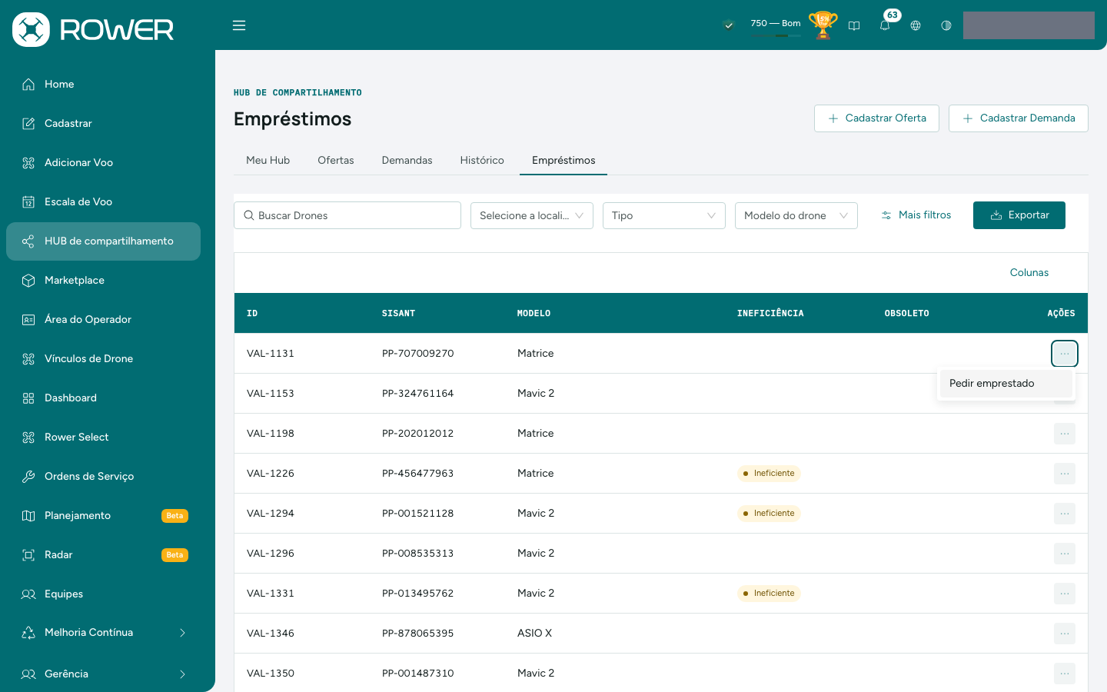Click the ASIO X model cell

click(534, 633)
